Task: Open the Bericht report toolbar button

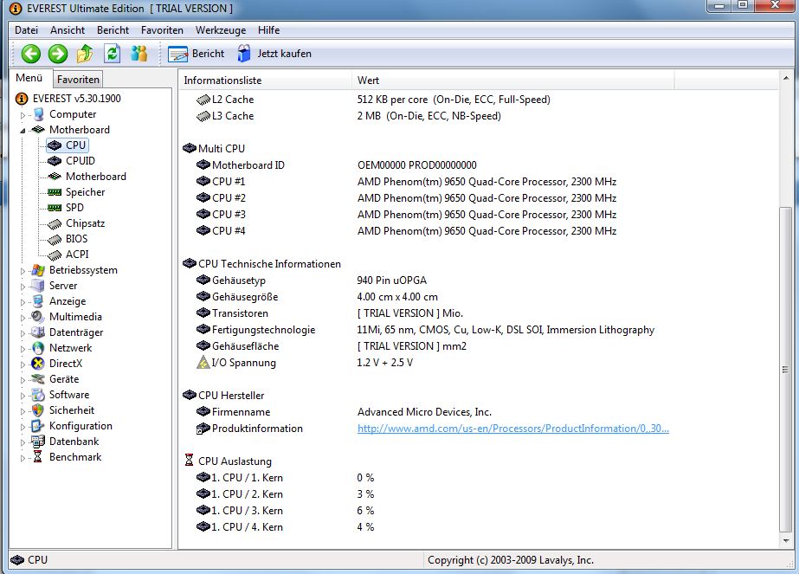Action: [197, 54]
